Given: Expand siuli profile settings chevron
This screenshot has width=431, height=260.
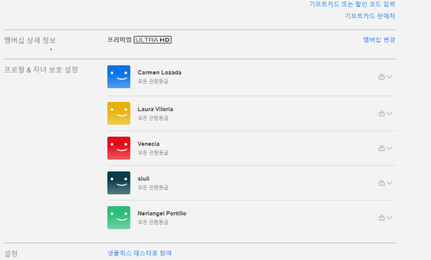Looking at the screenshot, I should 389,183.
